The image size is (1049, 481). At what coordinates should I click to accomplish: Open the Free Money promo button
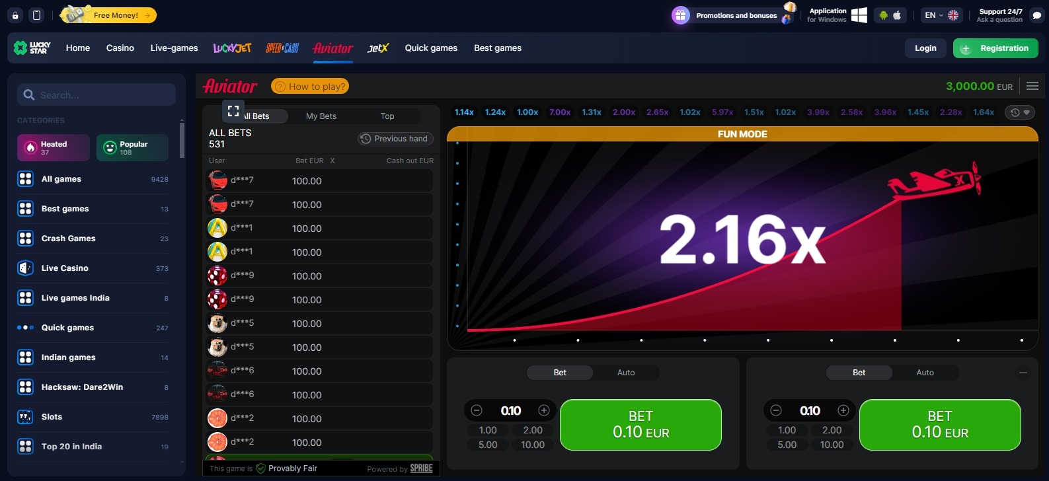point(109,15)
